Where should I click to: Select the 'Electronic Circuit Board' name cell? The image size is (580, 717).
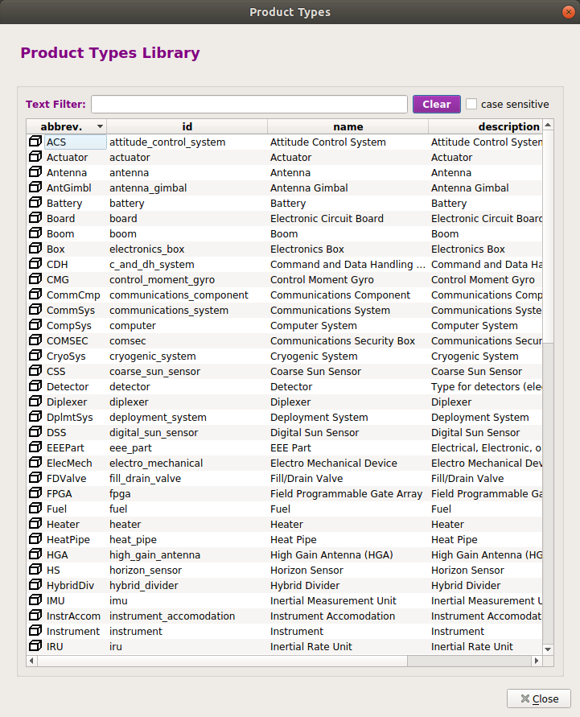click(348, 219)
